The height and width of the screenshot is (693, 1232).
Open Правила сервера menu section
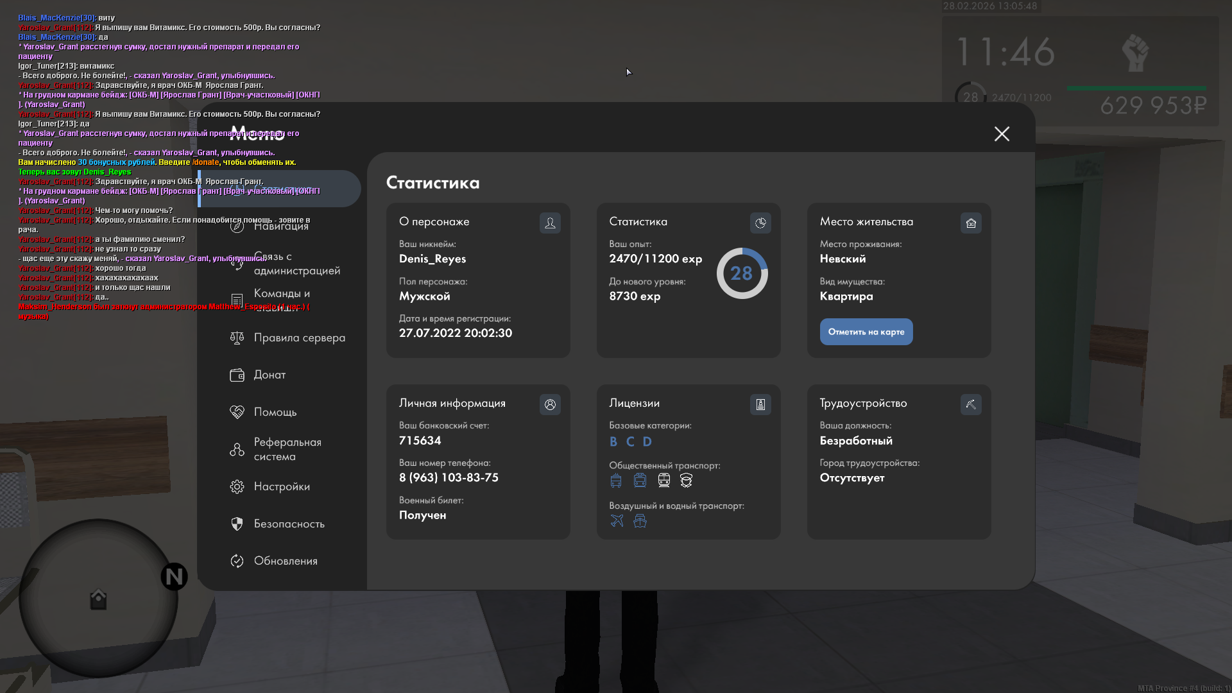click(299, 338)
